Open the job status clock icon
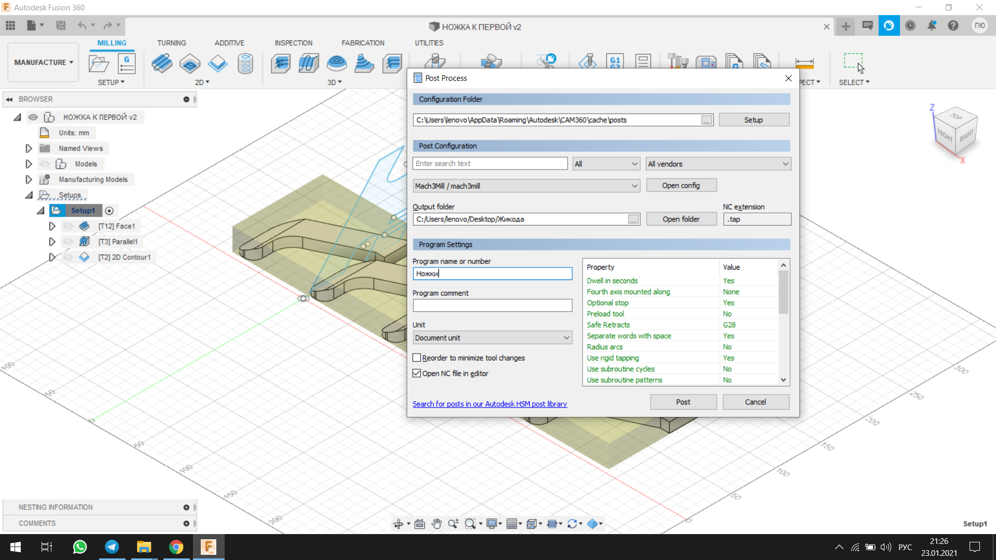This screenshot has width=996, height=560. tap(910, 25)
